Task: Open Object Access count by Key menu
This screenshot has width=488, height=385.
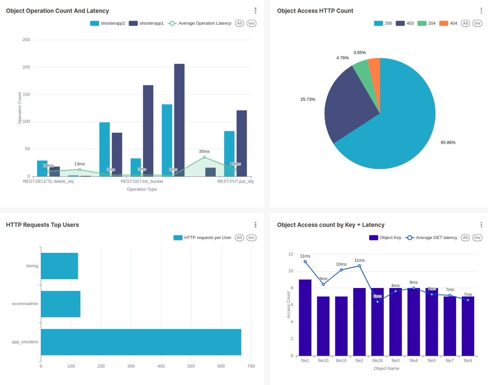Action: (x=481, y=225)
